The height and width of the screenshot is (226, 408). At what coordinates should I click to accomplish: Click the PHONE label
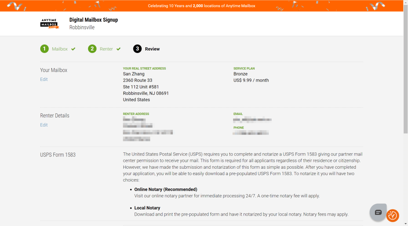pos(239,128)
